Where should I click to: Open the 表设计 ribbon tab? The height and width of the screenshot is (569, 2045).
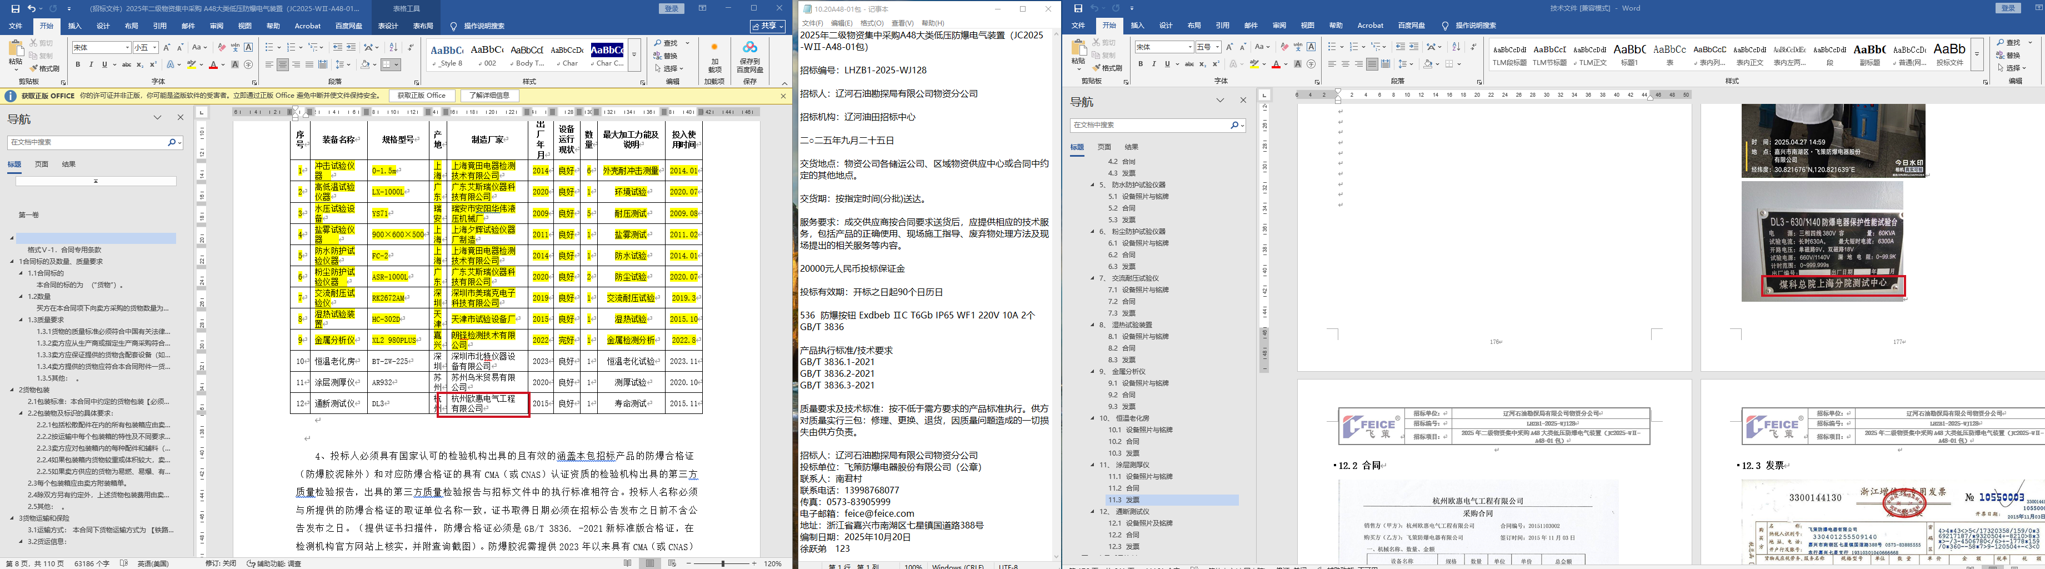[388, 26]
